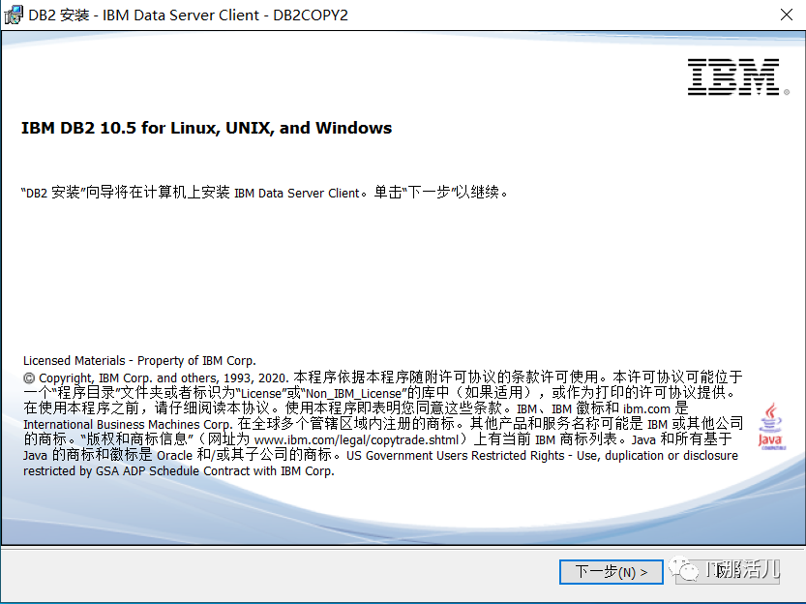Click the IBM logo
This screenshot has width=806, height=604.
click(737, 77)
